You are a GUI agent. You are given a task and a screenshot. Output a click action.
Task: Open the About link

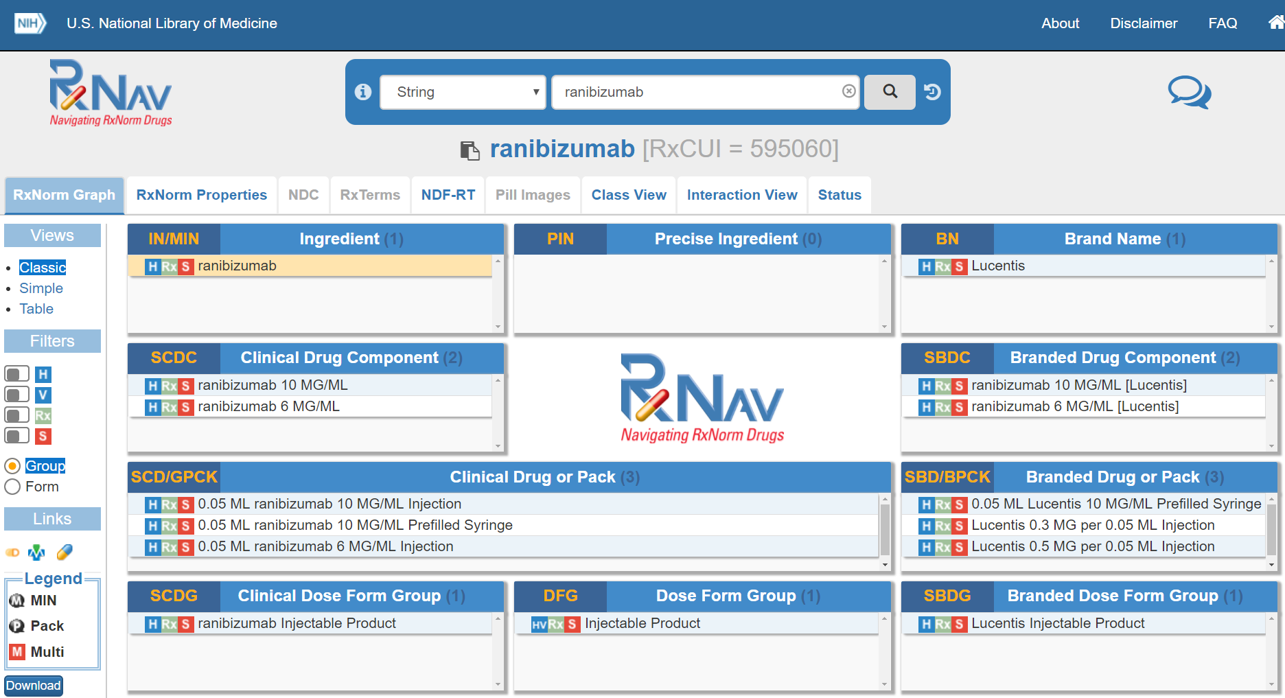(x=1061, y=23)
